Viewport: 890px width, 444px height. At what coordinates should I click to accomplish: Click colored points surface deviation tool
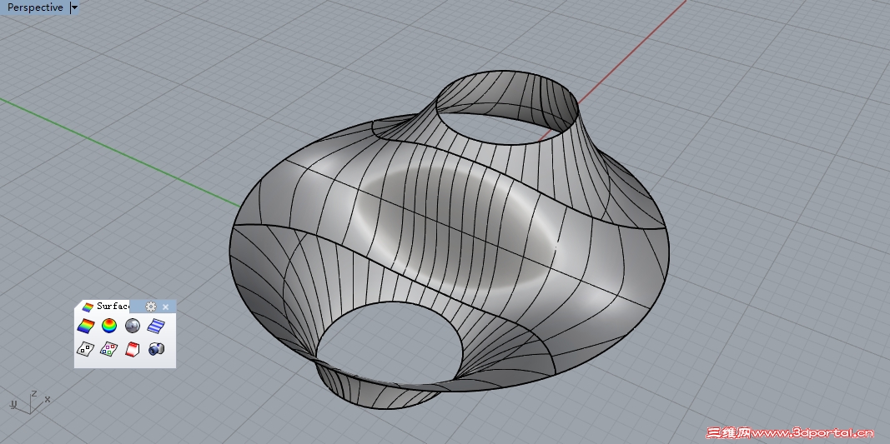pyautogui.click(x=109, y=349)
